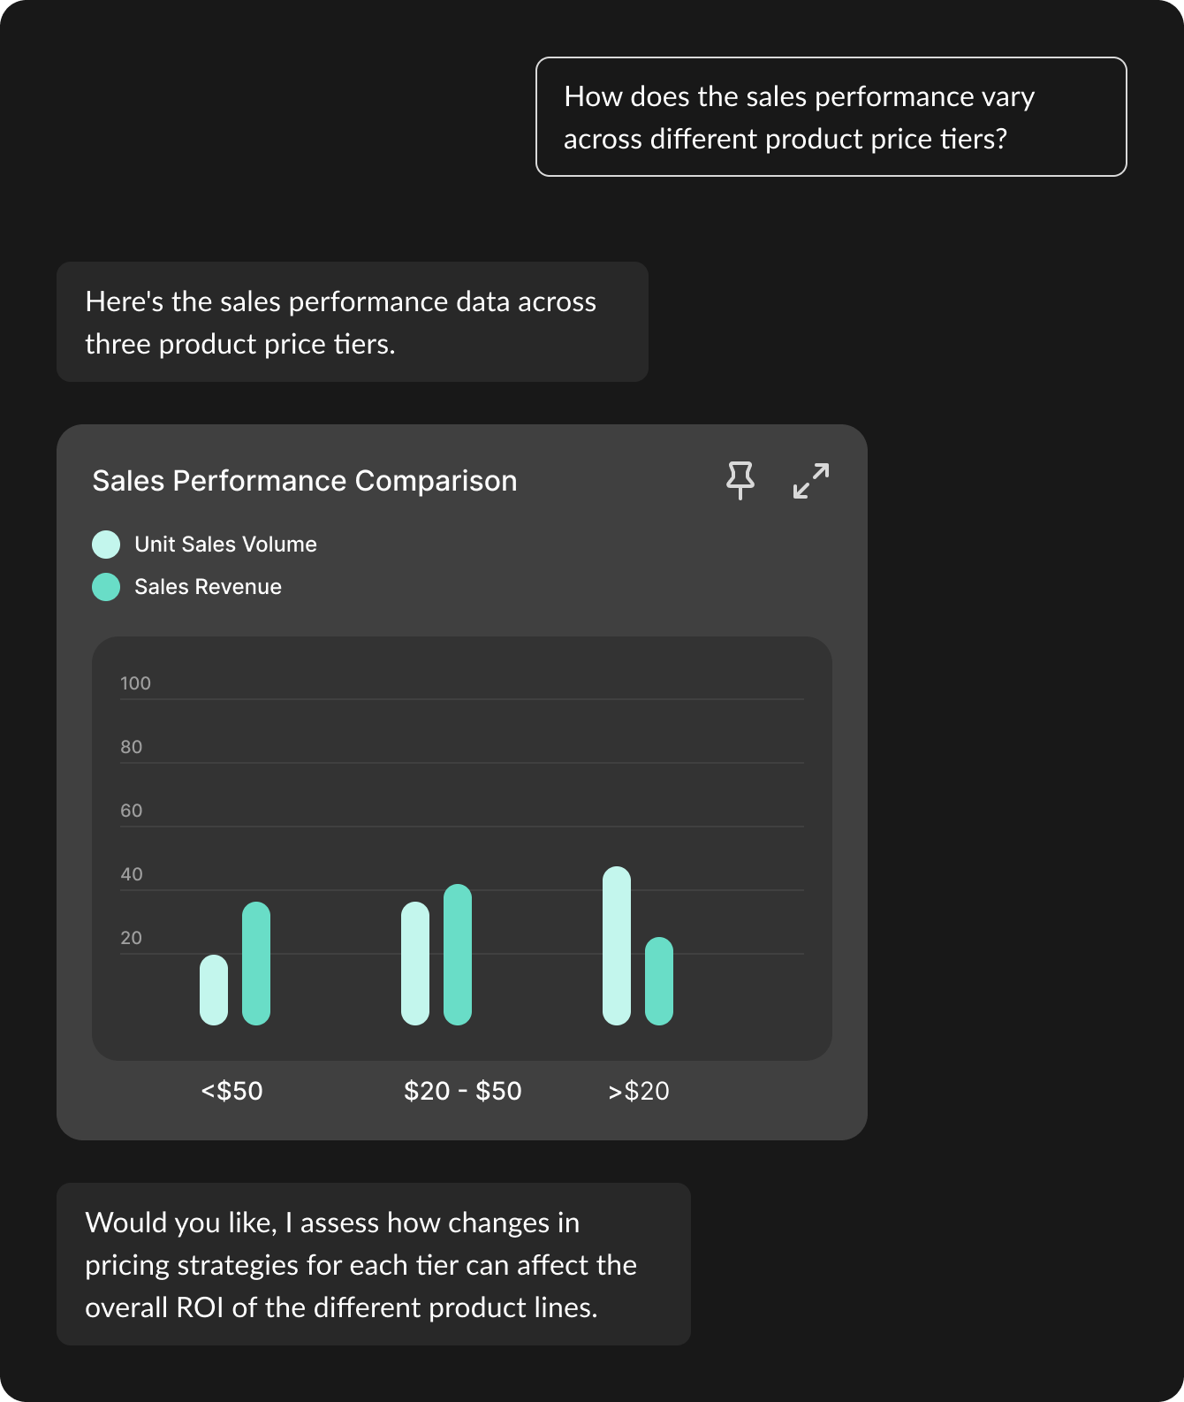The image size is (1184, 1402).
Task: Click the user's question bubble about price tiers
Action: pos(831,117)
